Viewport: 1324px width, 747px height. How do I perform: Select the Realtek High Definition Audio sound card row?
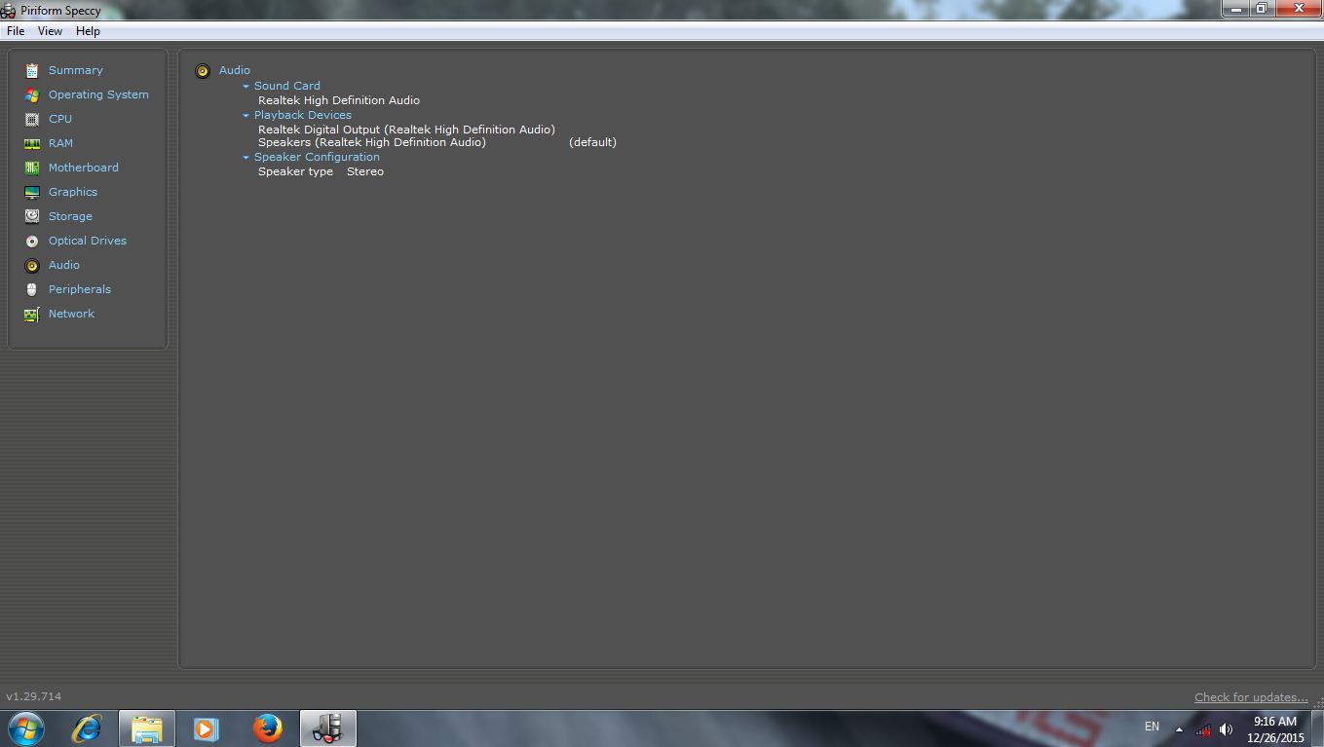tap(339, 100)
